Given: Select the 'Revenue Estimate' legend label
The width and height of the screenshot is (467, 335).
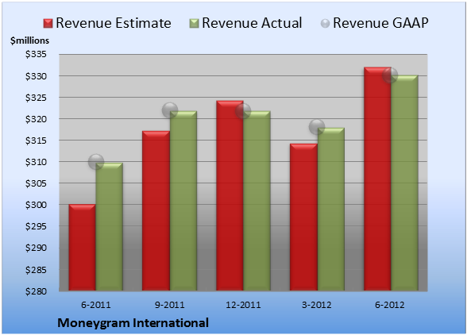Looking at the screenshot, I should point(114,23).
